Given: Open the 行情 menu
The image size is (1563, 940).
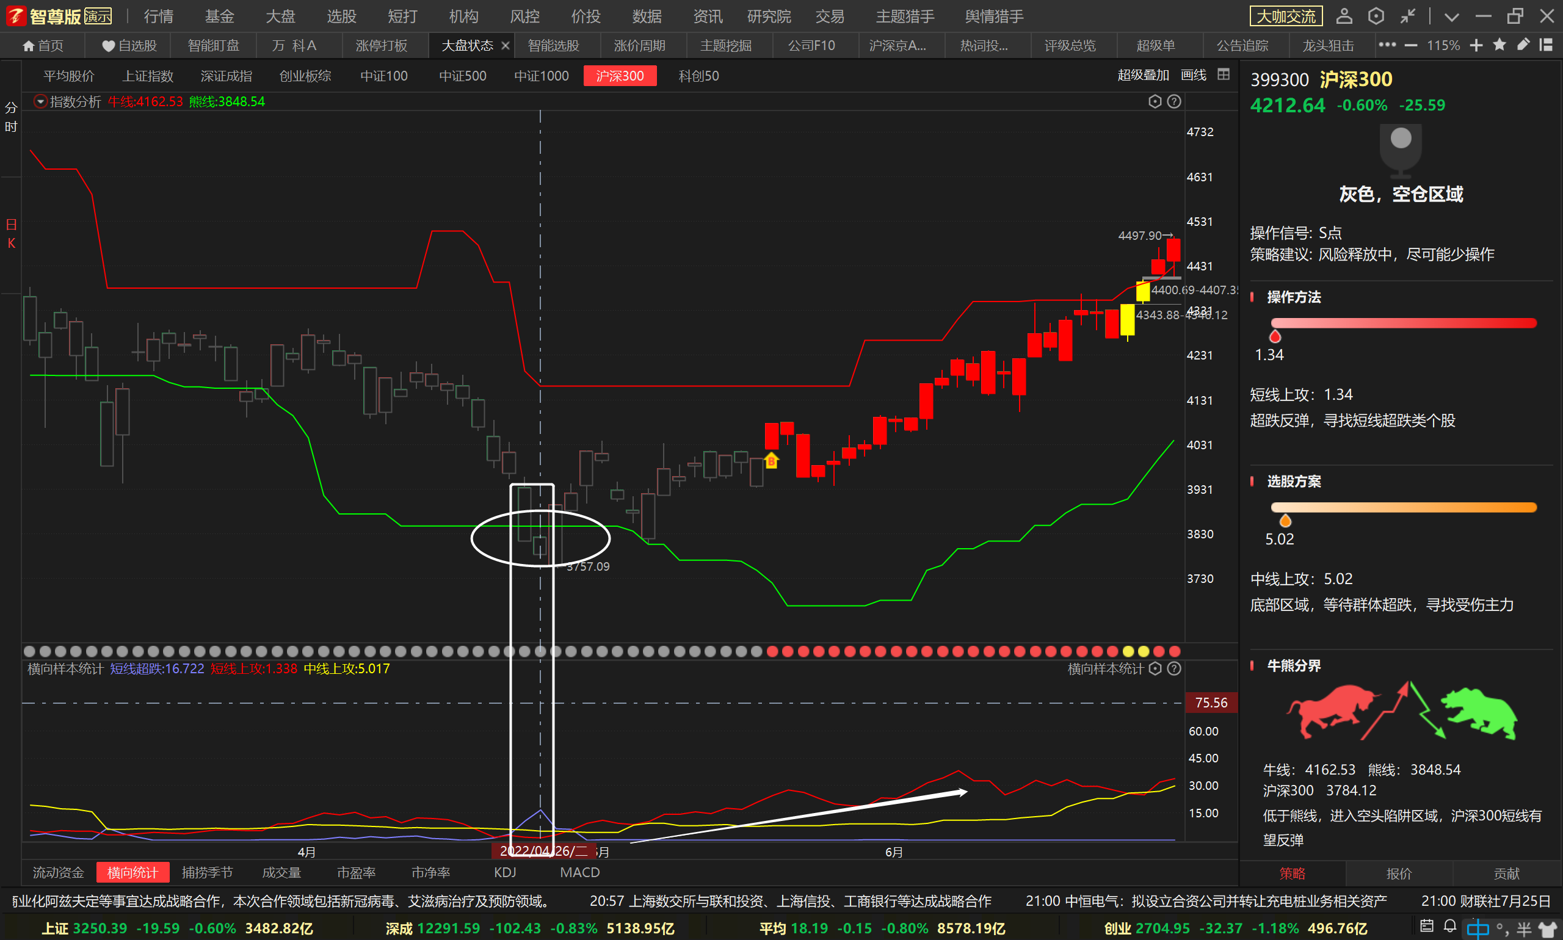Looking at the screenshot, I should tap(158, 16).
